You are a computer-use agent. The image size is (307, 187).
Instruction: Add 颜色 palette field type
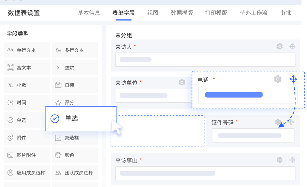pyautogui.click(x=75, y=155)
